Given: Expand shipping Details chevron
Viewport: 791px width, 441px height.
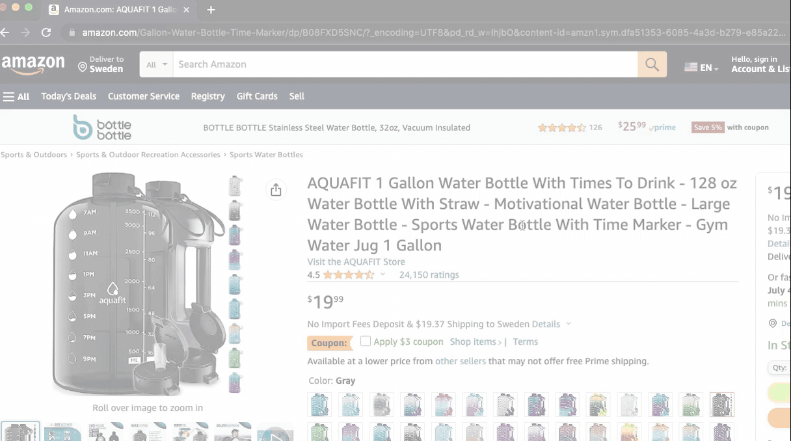Looking at the screenshot, I should pos(568,323).
